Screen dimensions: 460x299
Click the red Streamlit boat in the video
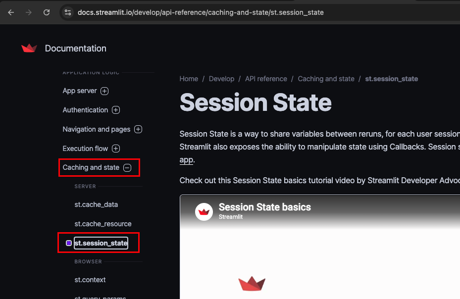pyautogui.click(x=252, y=284)
